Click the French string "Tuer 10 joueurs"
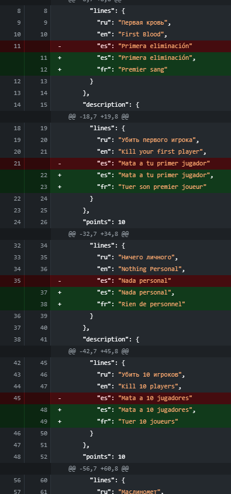The height and width of the screenshot is (494, 231). click(x=148, y=422)
